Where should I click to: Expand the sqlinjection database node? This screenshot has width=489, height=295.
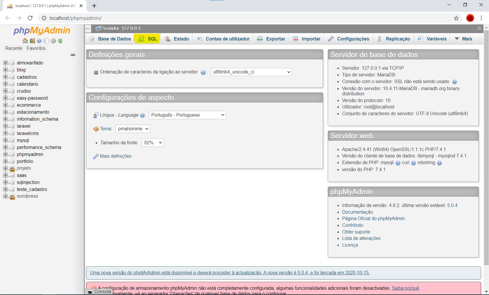[5, 182]
